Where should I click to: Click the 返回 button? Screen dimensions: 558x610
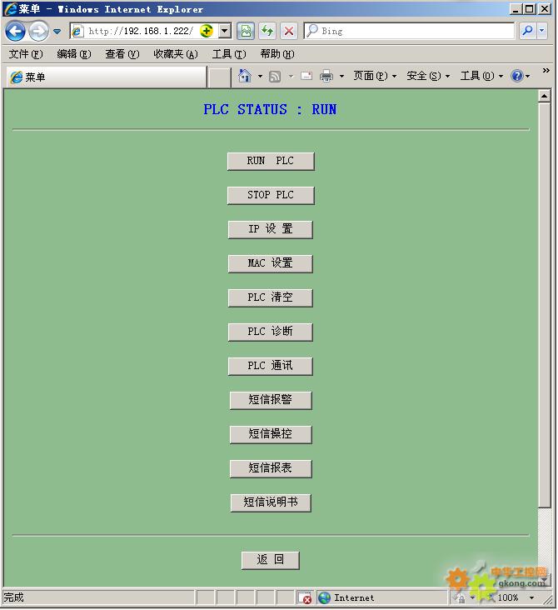271,560
